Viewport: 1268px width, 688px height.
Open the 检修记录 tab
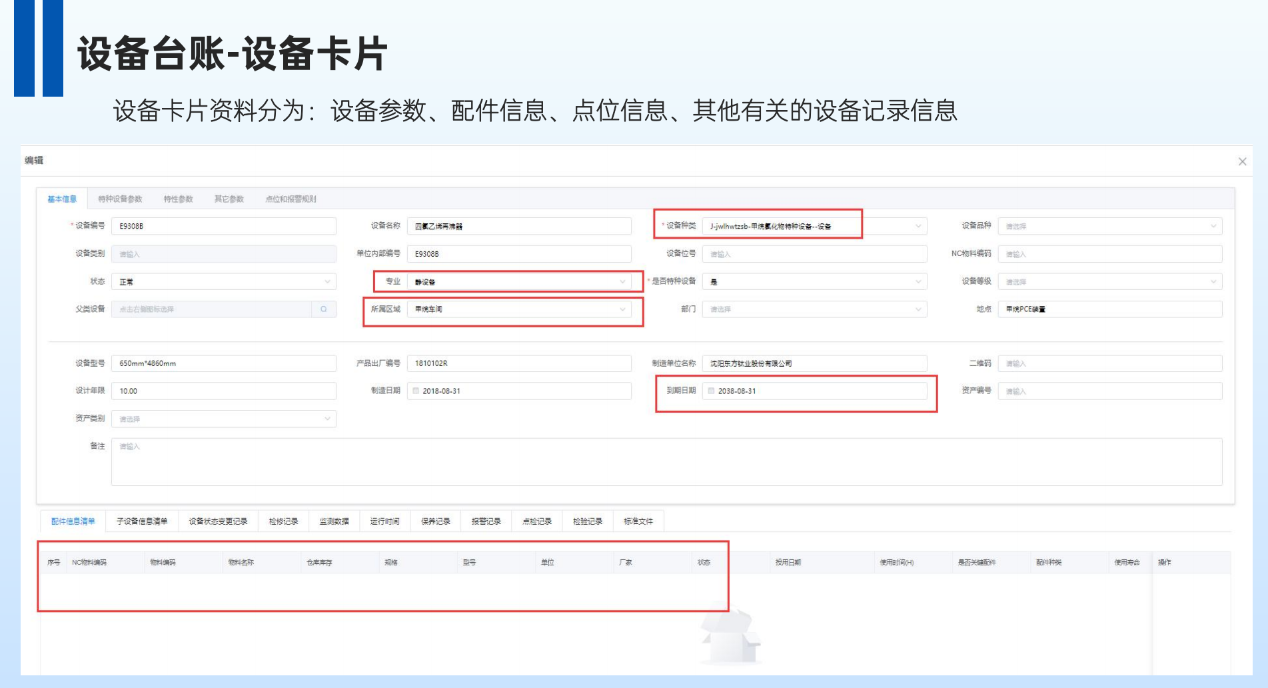(283, 521)
